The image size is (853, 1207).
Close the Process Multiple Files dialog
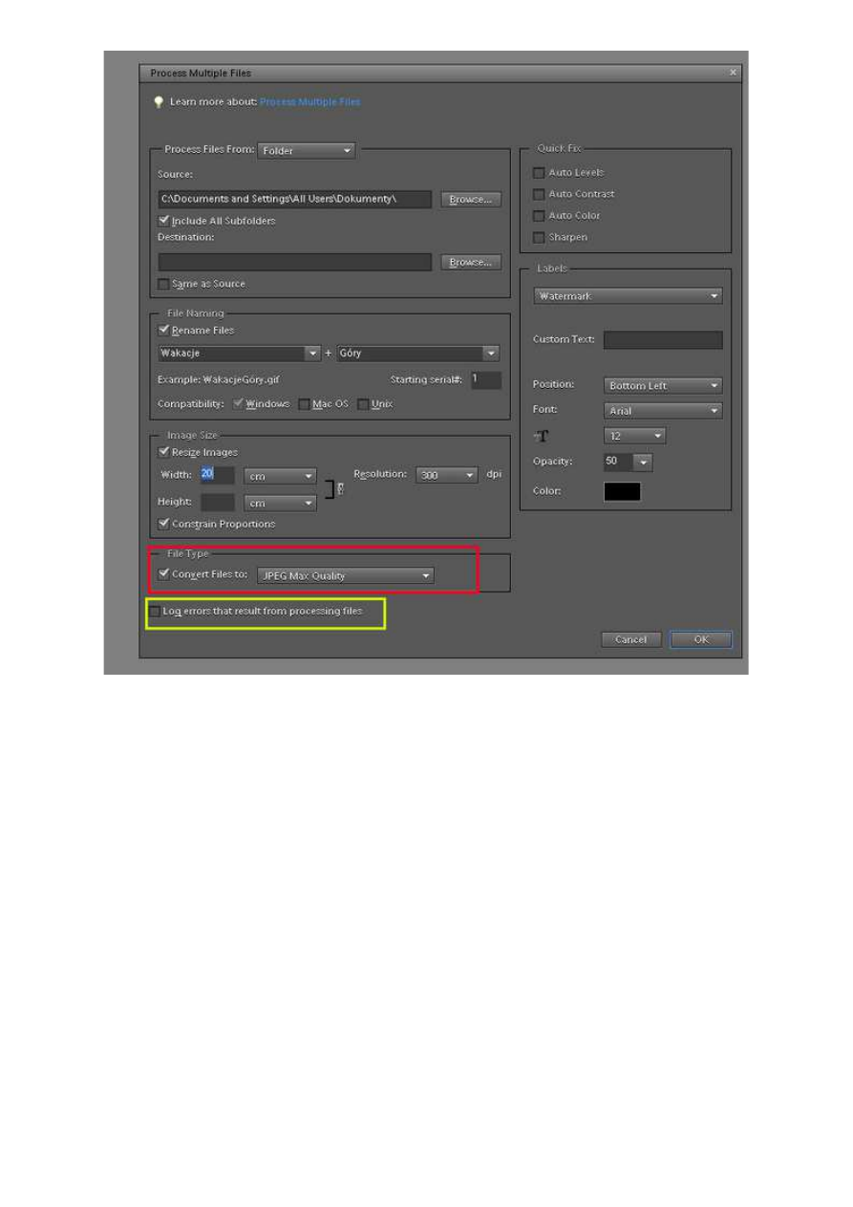click(733, 73)
